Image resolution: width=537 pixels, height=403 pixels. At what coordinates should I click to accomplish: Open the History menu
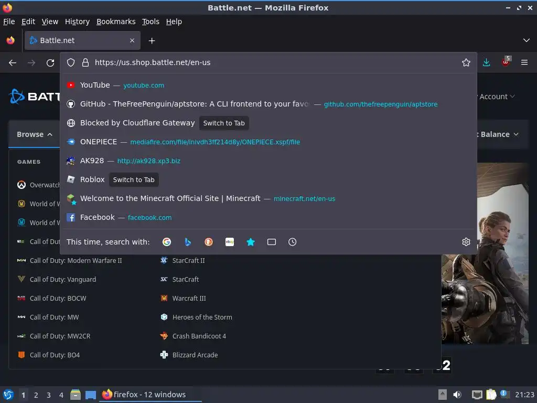[x=78, y=22]
